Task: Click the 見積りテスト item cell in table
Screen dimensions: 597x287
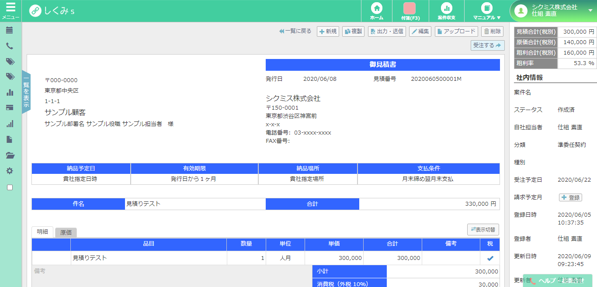Action: [x=149, y=258]
